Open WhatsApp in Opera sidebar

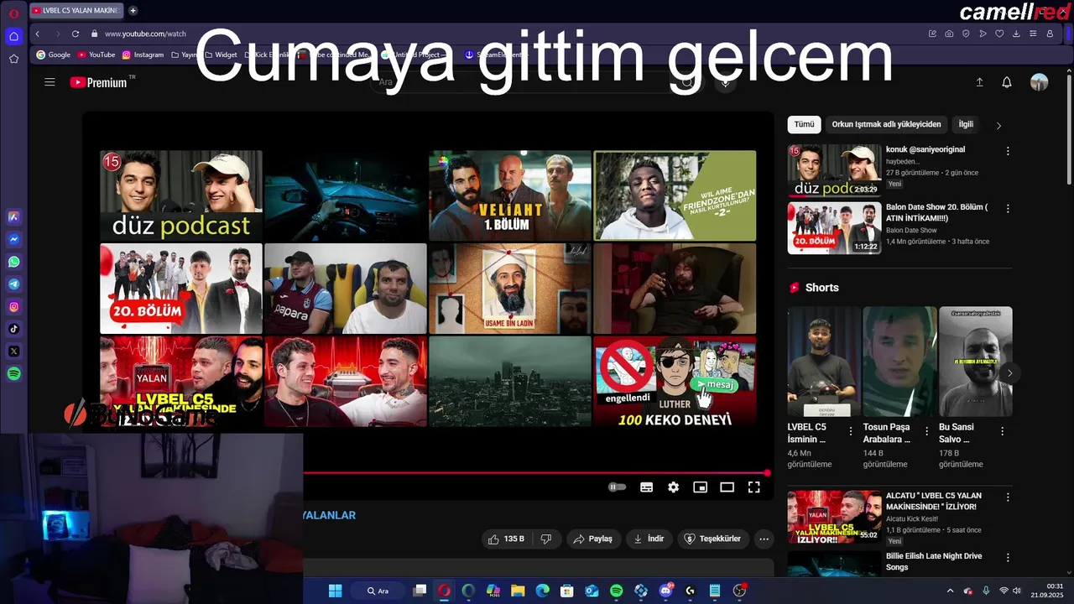[13, 262]
